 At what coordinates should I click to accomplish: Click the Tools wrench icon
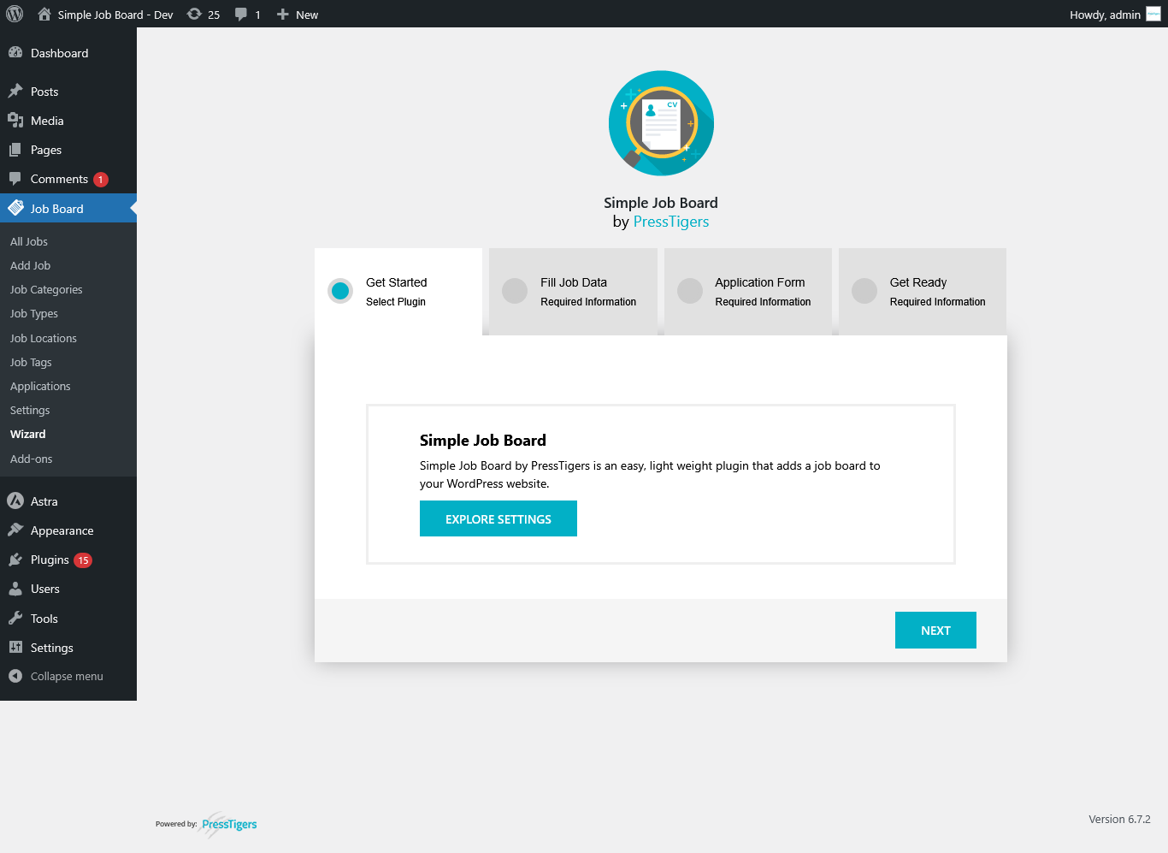(x=15, y=619)
